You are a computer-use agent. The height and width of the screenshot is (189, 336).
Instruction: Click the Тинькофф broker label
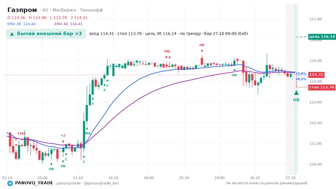coord(91,10)
